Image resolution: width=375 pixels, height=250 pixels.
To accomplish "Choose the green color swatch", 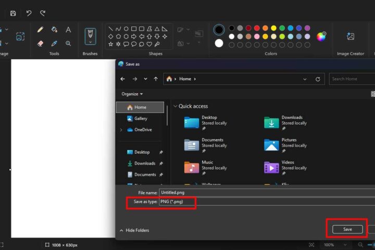I will tap(282, 28).
